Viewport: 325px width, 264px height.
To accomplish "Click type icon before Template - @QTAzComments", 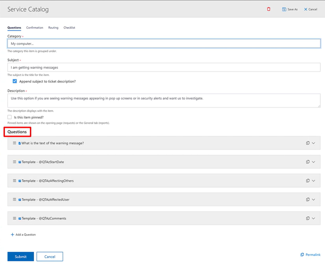I will click(x=20, y=219).
